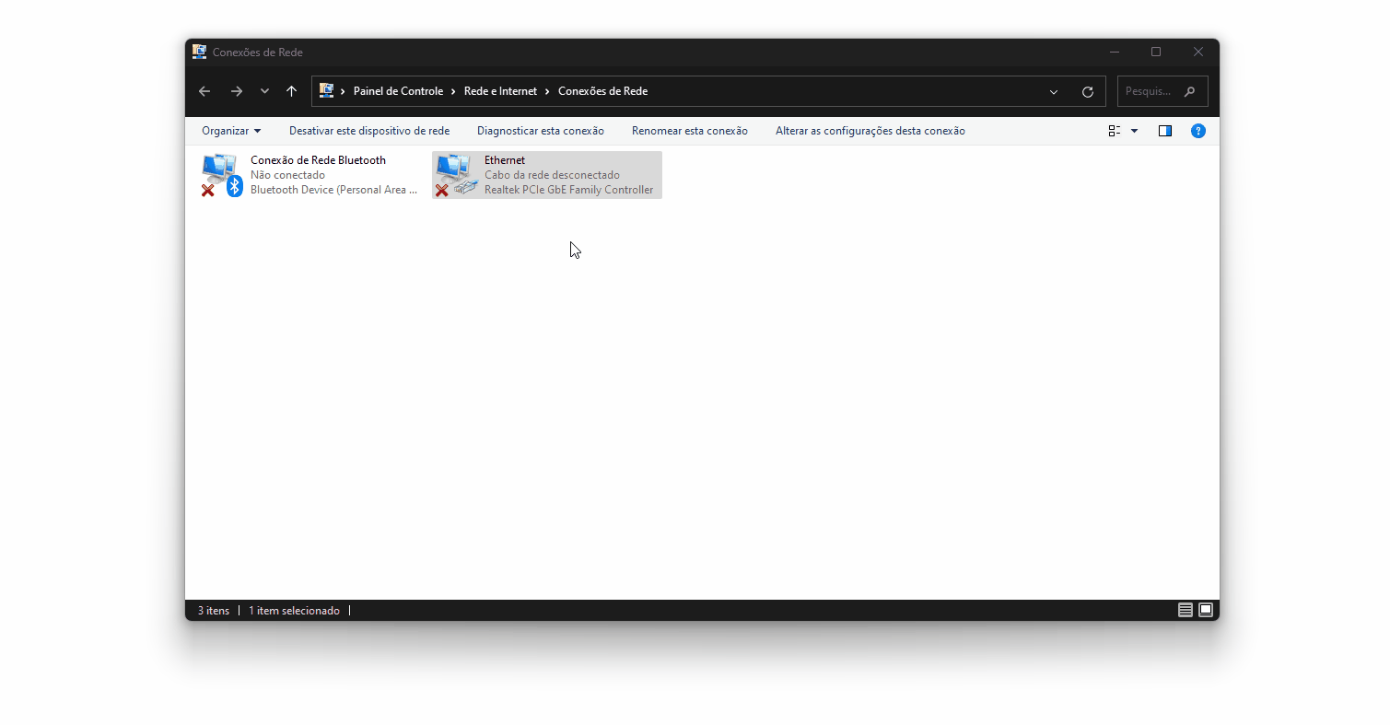Select Conexão de Rede Bluetooth adapter icon

pos(222,175)
